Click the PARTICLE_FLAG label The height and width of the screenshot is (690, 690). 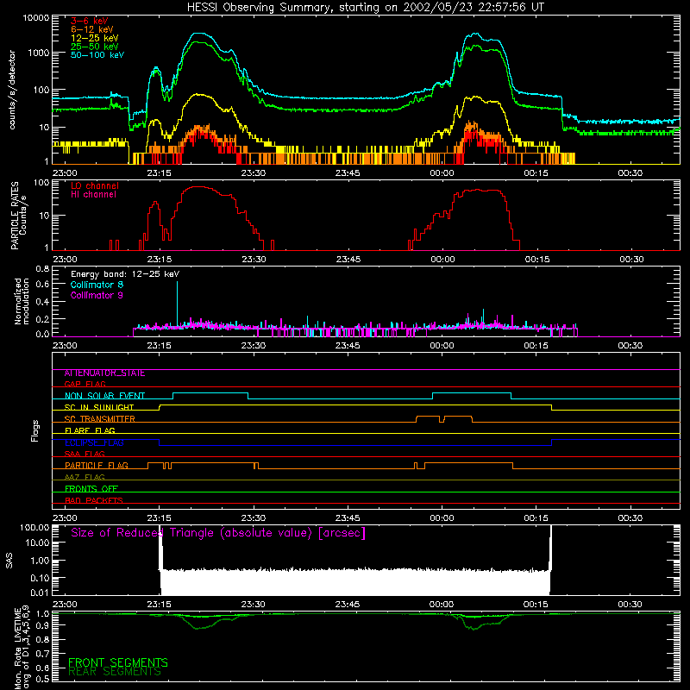97,465
